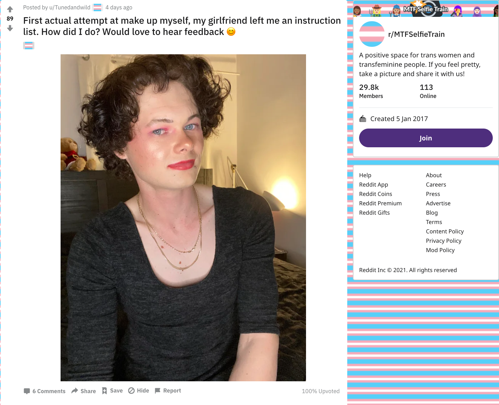Open the Reddit Premium link
The height and width of the screenshot is (405, 499).
tap(380, 203)
